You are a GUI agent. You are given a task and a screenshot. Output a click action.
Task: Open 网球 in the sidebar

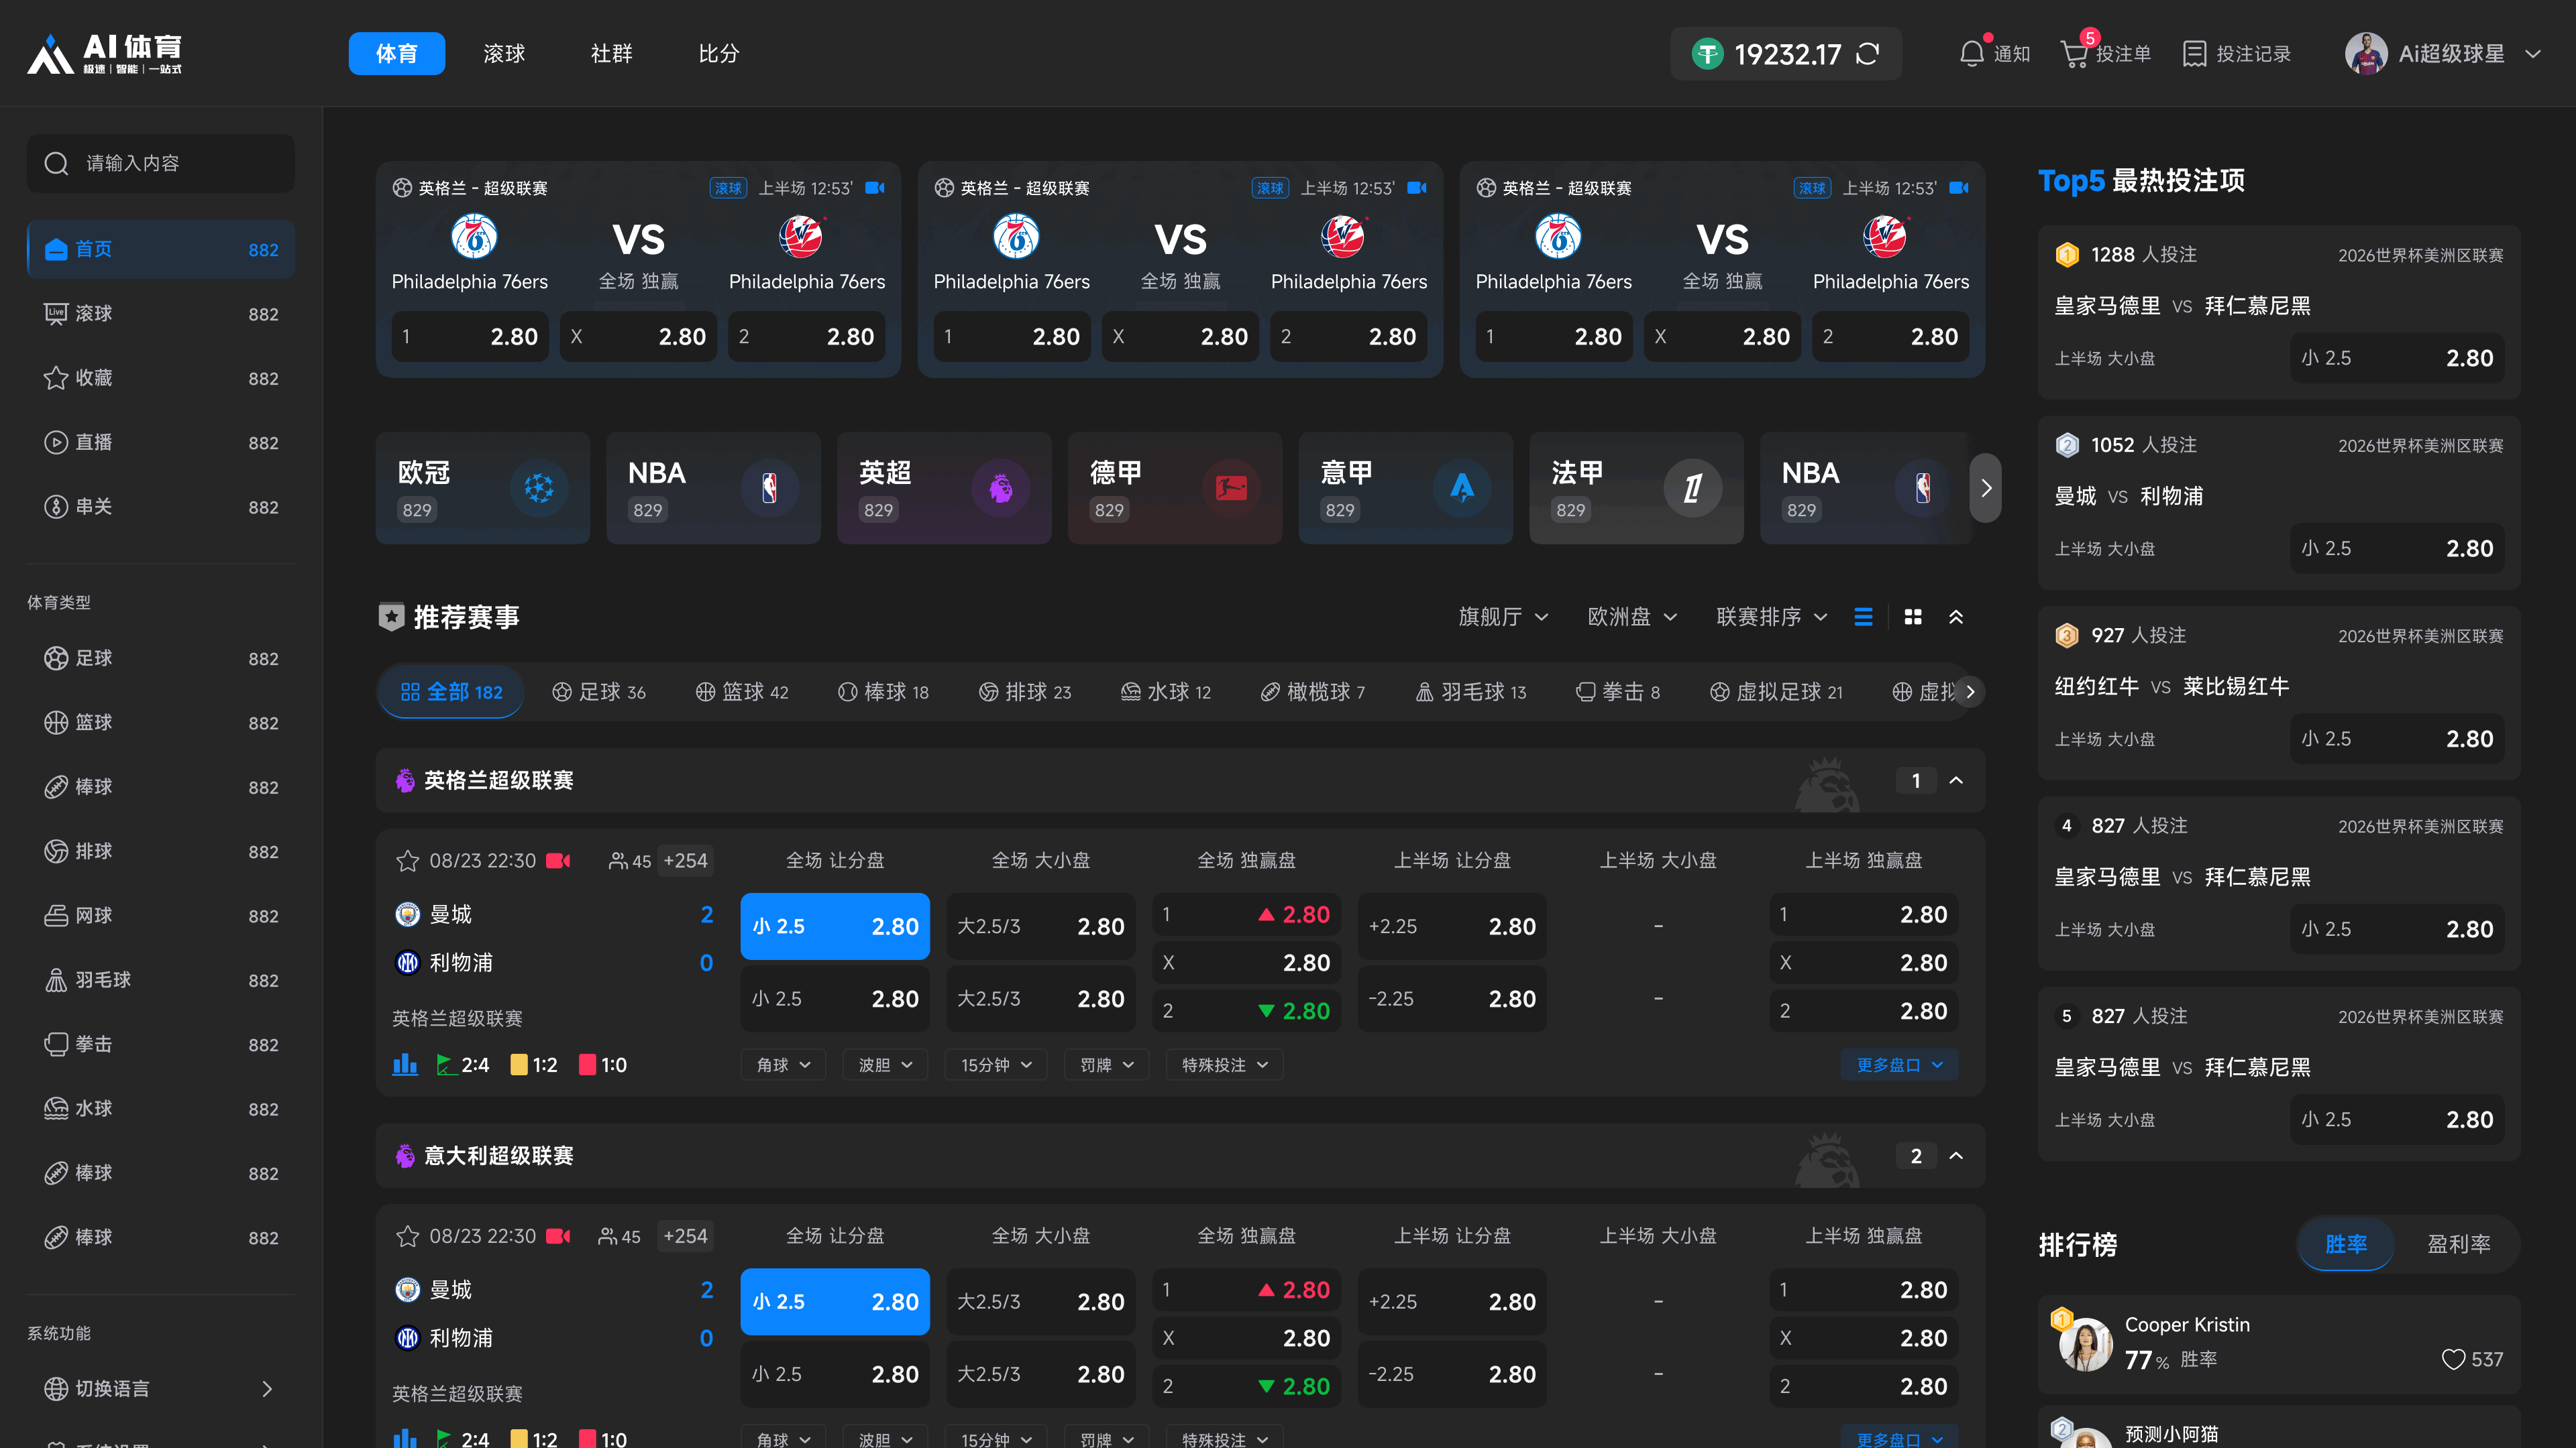(161, 915)
